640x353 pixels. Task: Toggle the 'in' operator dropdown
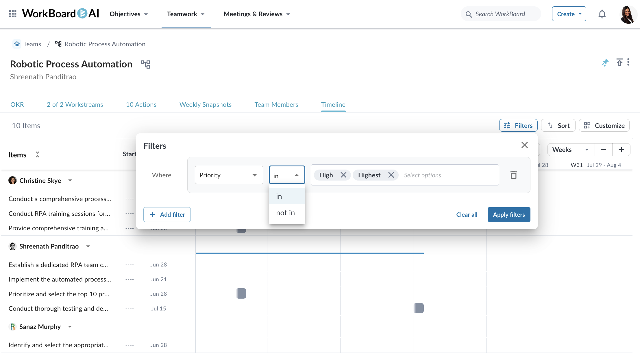click(x=287, y=175)
